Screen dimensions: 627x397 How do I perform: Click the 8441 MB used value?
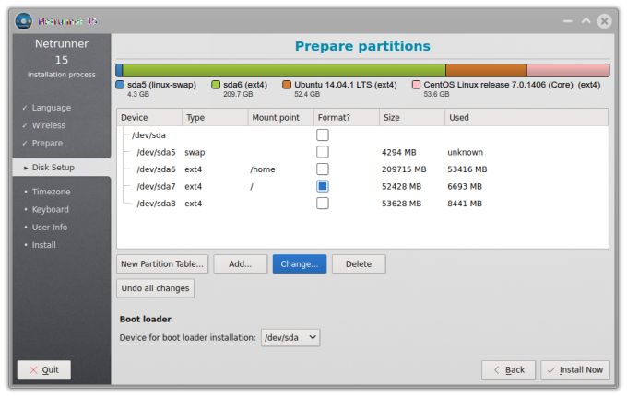coord(465,204)
